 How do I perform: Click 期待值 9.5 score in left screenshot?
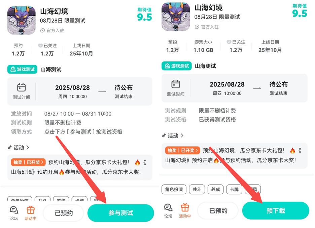145,14
